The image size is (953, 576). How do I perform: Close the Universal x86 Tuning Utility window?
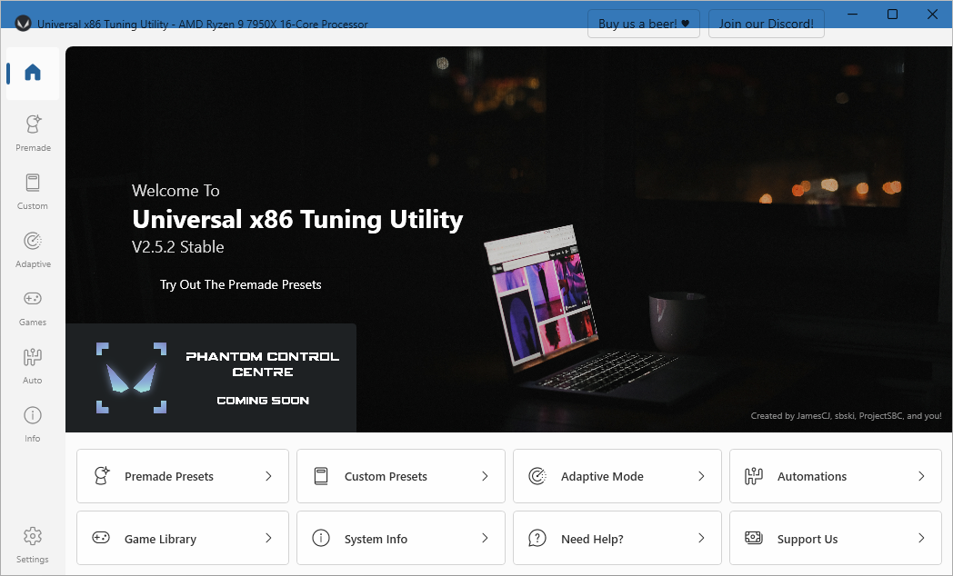tap(932, 14)
